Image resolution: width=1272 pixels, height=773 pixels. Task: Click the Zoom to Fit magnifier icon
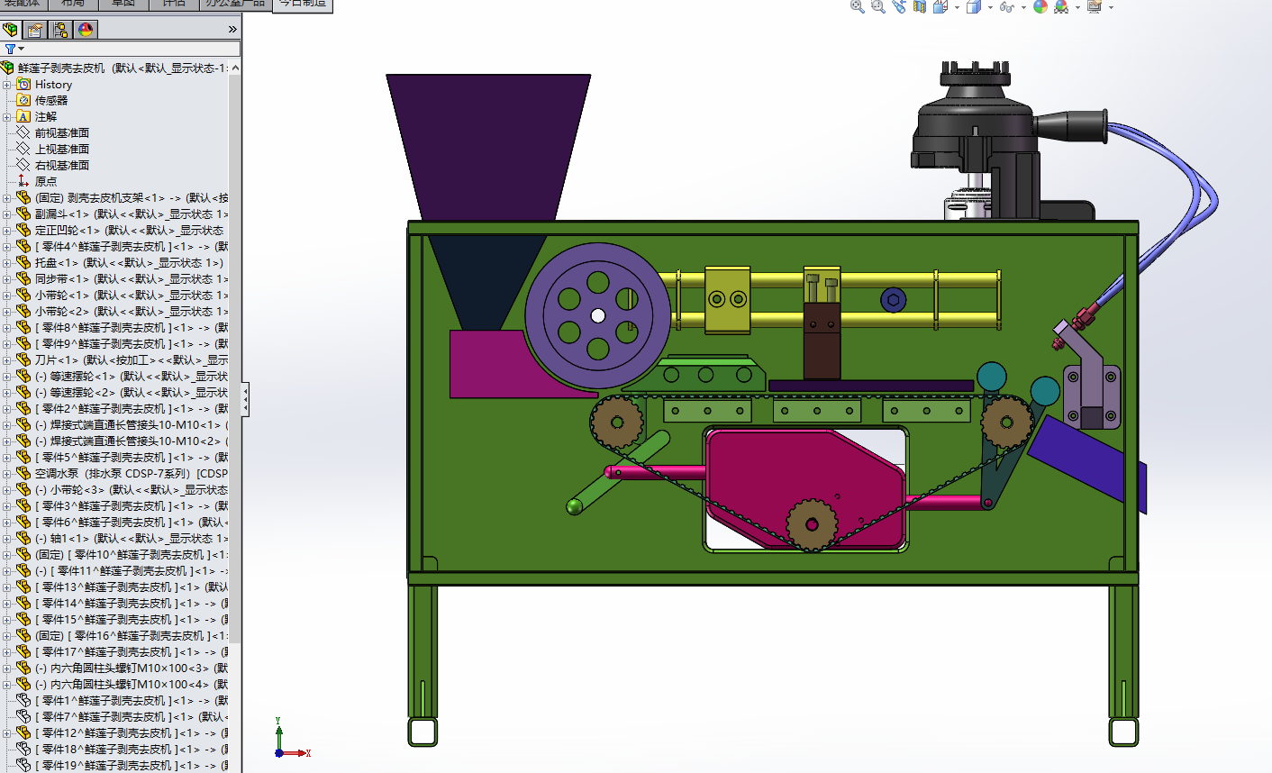coord(857,6)
